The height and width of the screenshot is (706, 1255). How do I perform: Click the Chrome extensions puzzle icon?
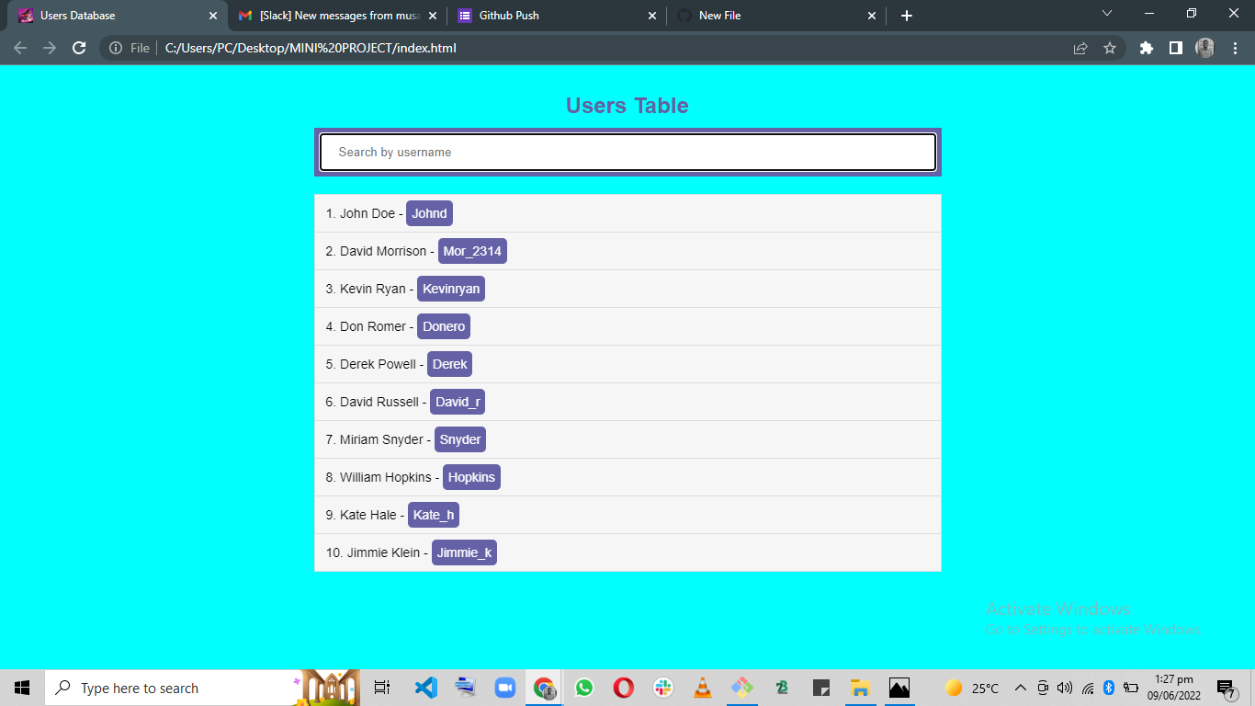click(x=1146, y=48)
